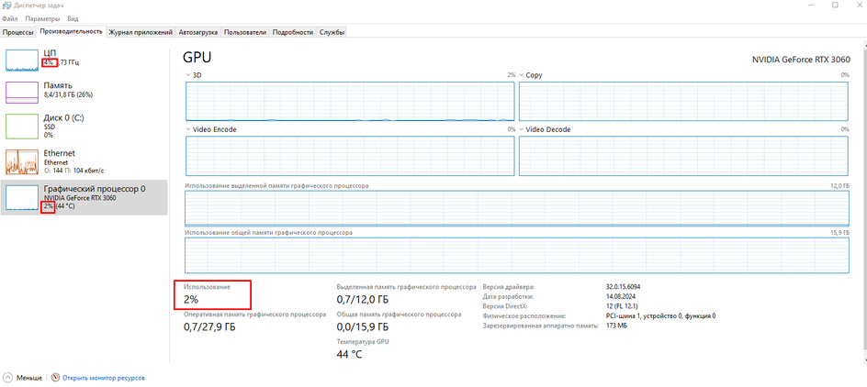Open the Автозагрузка tab
867x387 pixels.
pyautogui.click(x=198, y=32)
